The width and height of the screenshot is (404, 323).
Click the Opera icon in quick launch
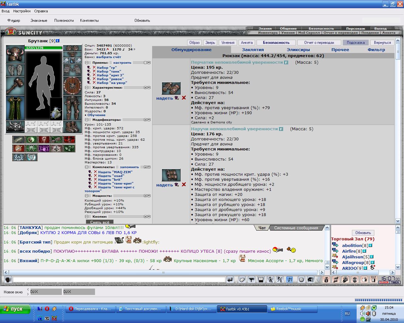(47, 309)
